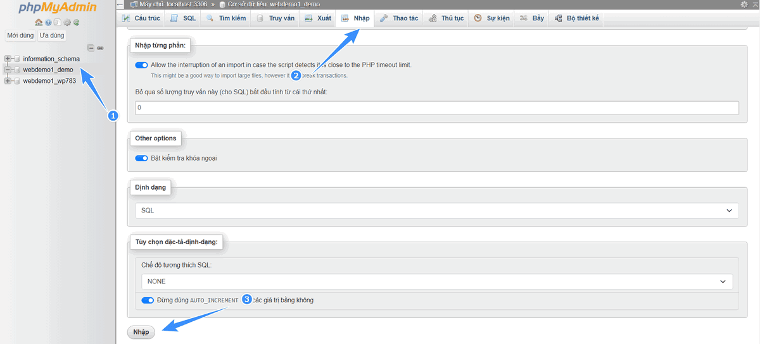Select webdemo1_wp783 database in tree

tap(49, 81)
